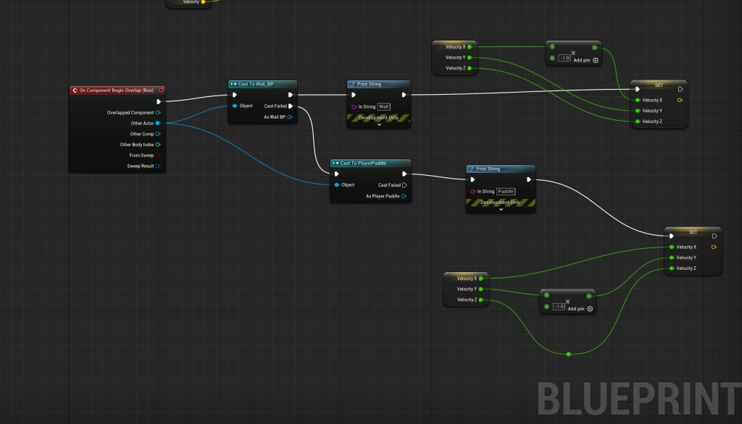Click the From Sweep boolean pin

click(158, 155)
